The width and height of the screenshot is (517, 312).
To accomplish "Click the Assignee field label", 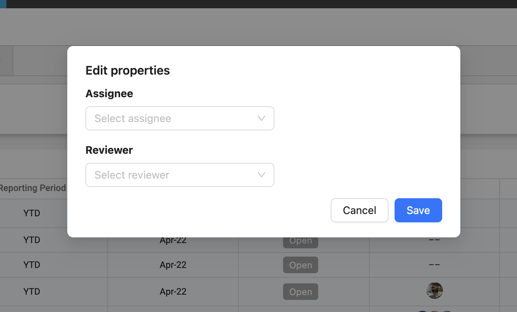I will (x=109, y=93).
